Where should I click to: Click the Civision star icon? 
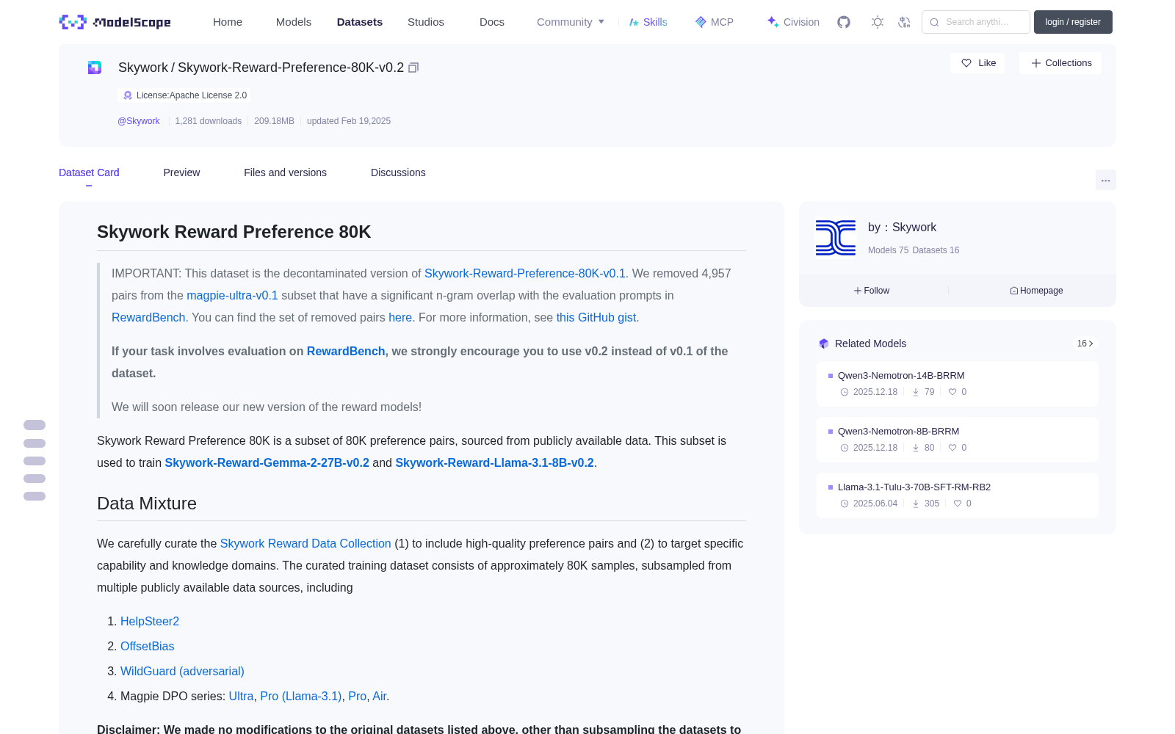[773, 22]
